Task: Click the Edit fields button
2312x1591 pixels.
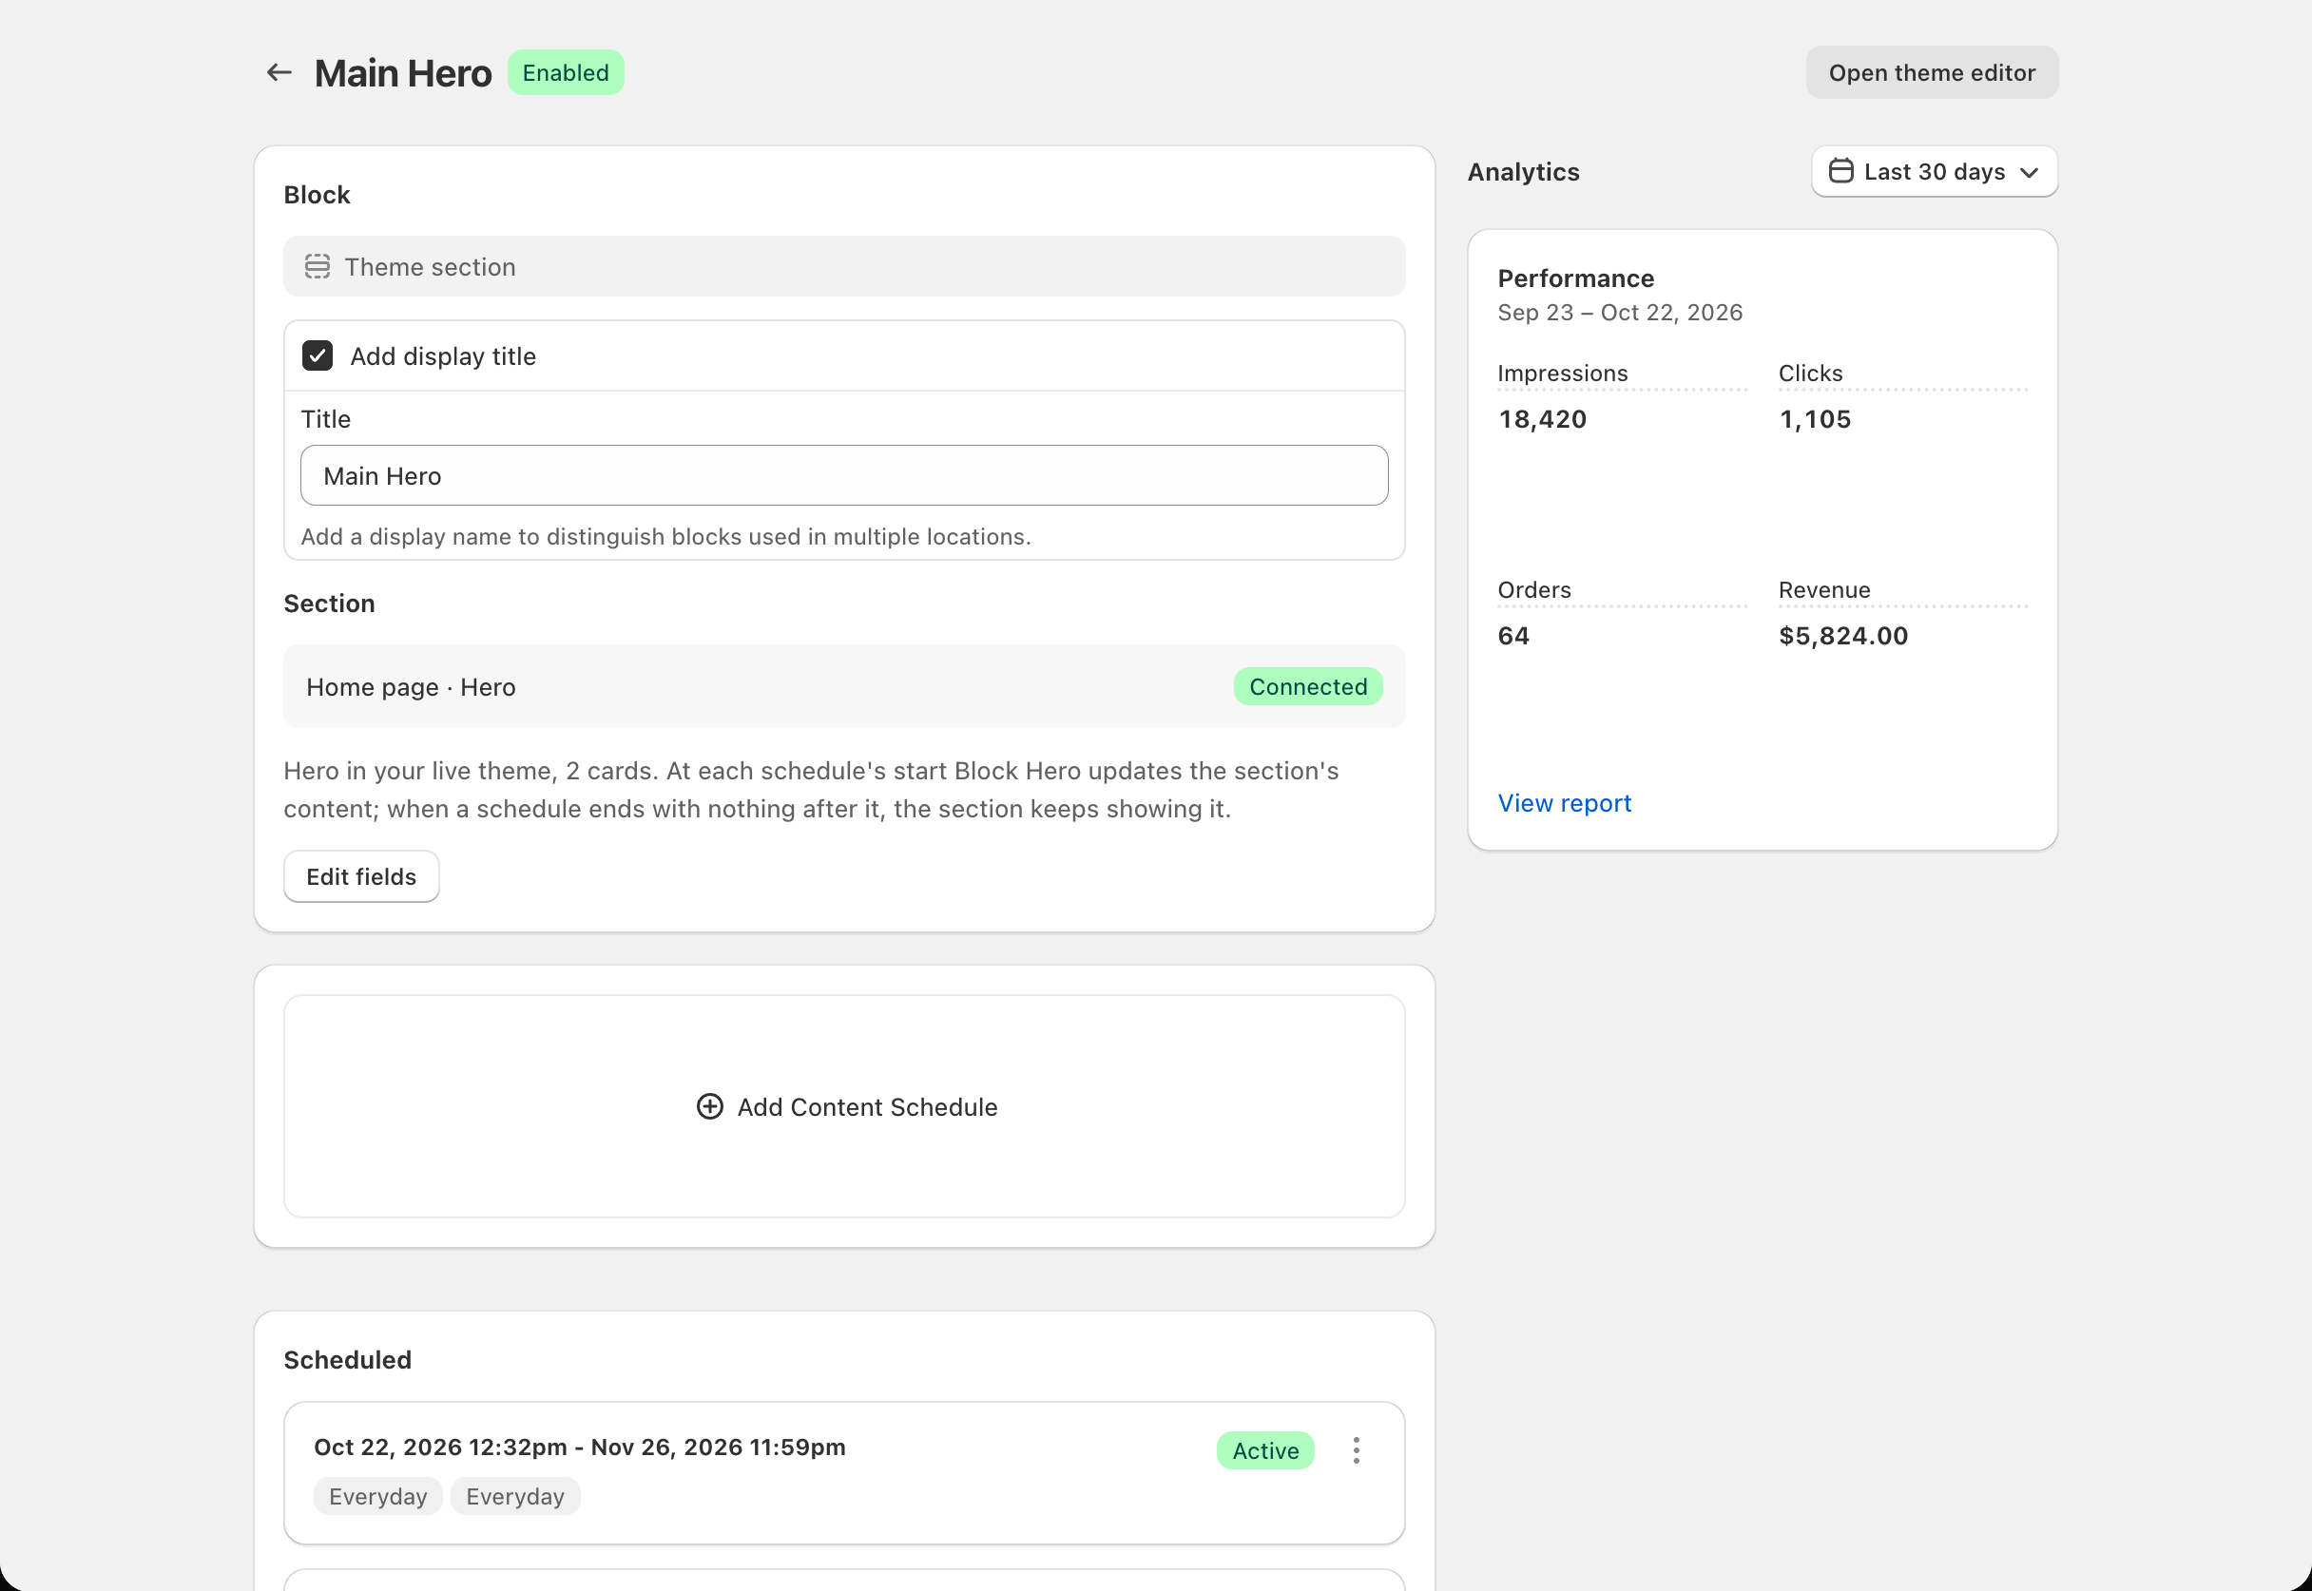Action: point(361,876)
